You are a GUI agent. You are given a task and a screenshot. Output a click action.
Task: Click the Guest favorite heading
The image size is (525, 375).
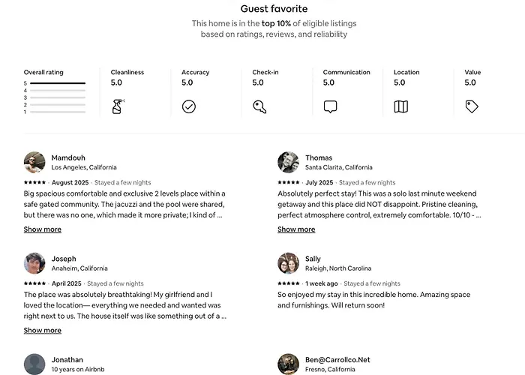[x=274, y=9]
